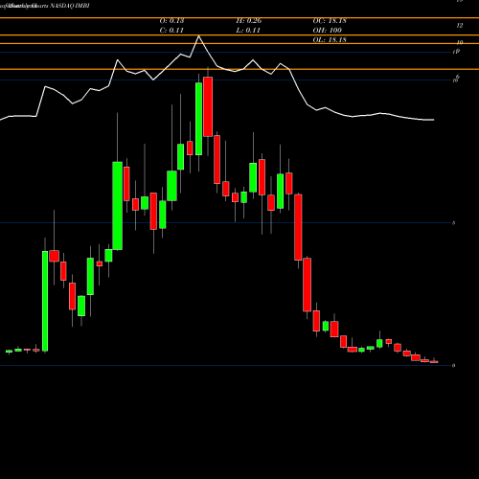Viewport: 479px width, 479px height.
Task: Click the "12" price axis label
Action: (460, 26)
